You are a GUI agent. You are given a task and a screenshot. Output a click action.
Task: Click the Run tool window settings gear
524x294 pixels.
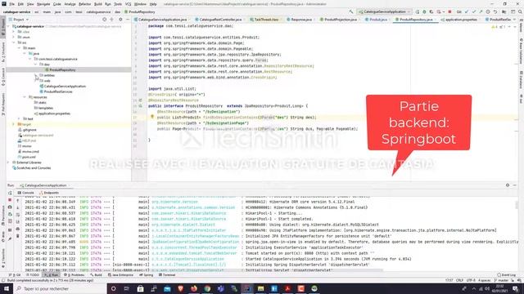pyautogui.click(x=508, y=185)
